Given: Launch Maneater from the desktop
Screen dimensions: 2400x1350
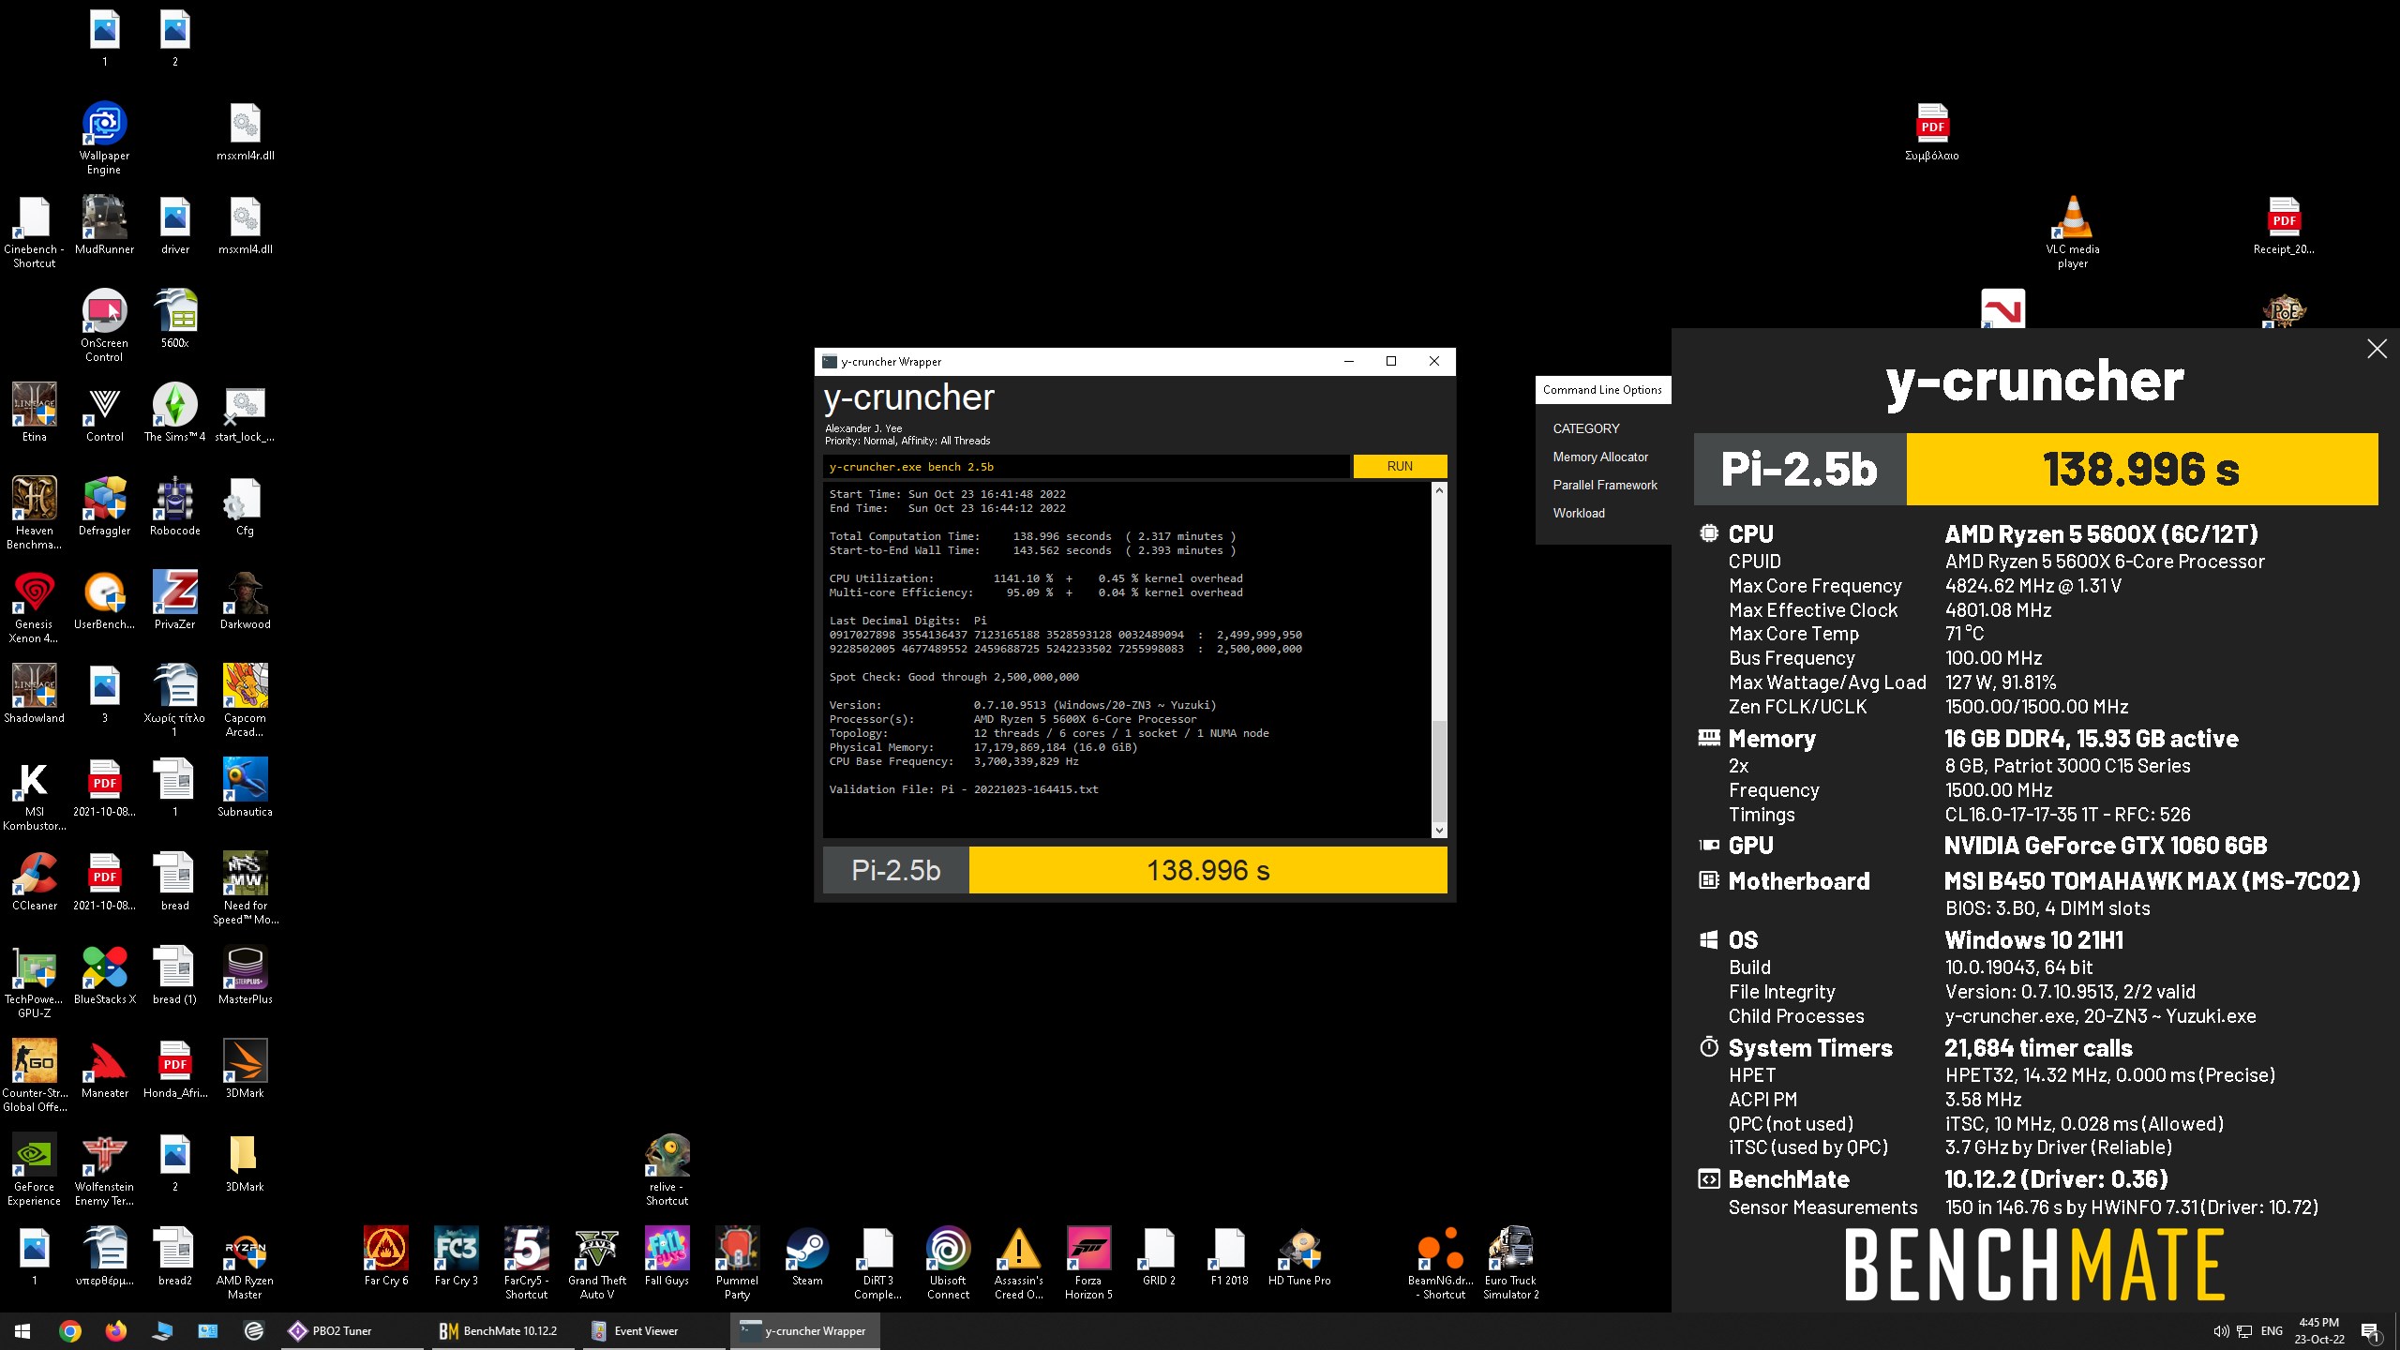Looking at the screenshot, I should tap(104, 1069).
